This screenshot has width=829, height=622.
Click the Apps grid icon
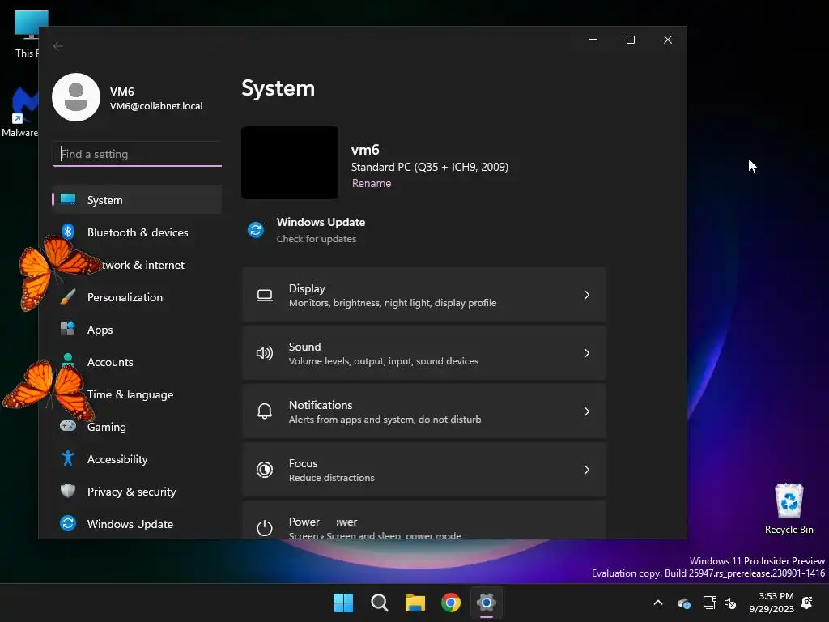click(68, 329)
